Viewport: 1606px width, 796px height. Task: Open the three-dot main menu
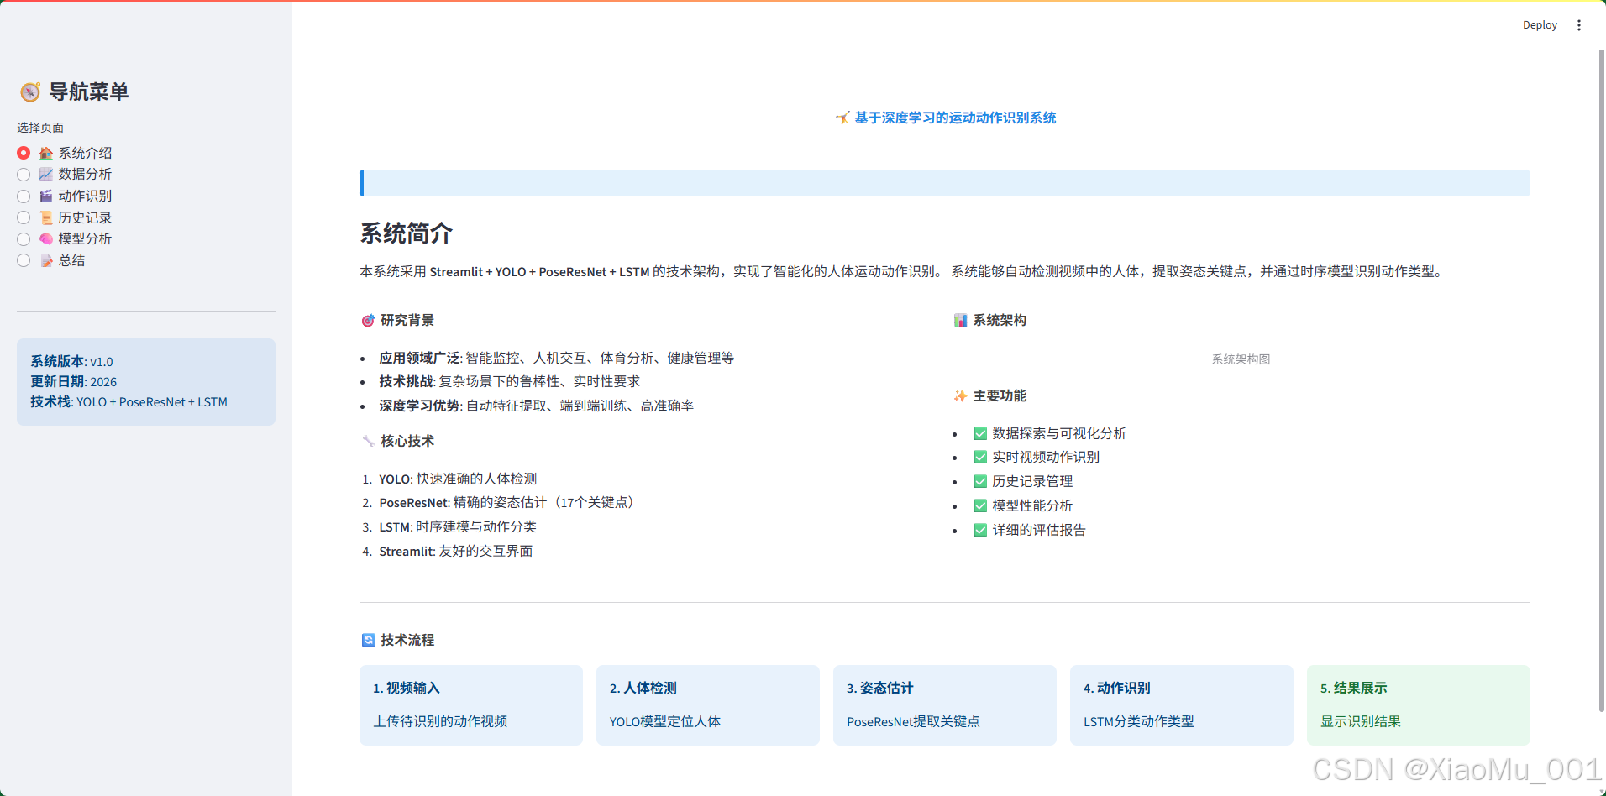click(x=1579, y=25)
